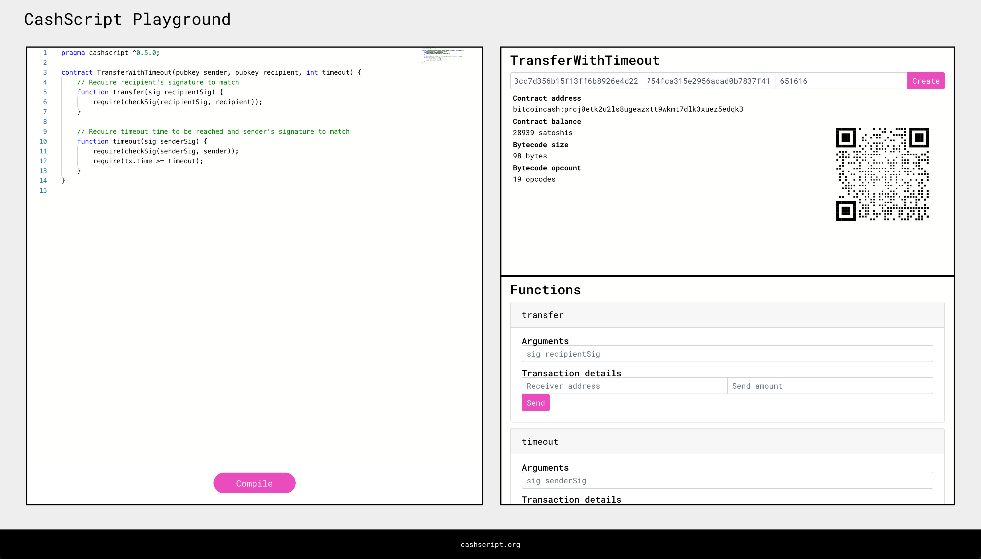The width and height of the screenshot is (981, 559).
Task: Click the sender pubkey input starting 3cc7d356
Action: coord(576,81)
